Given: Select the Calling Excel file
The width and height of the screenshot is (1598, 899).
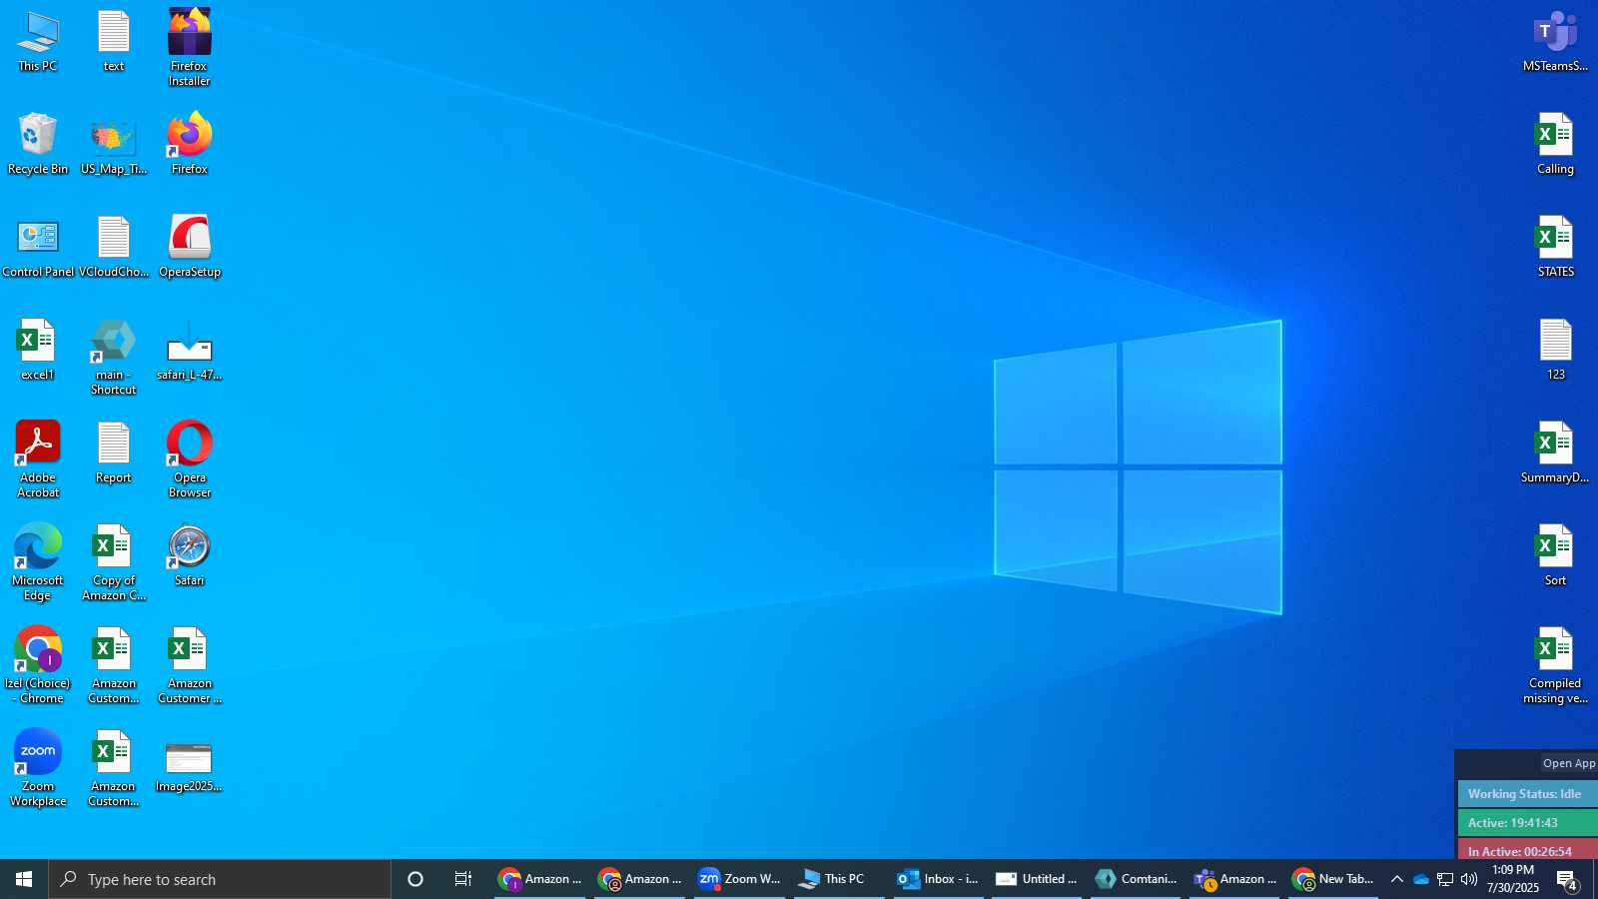Looking at the screenshot, I should tap(1556, 145).
